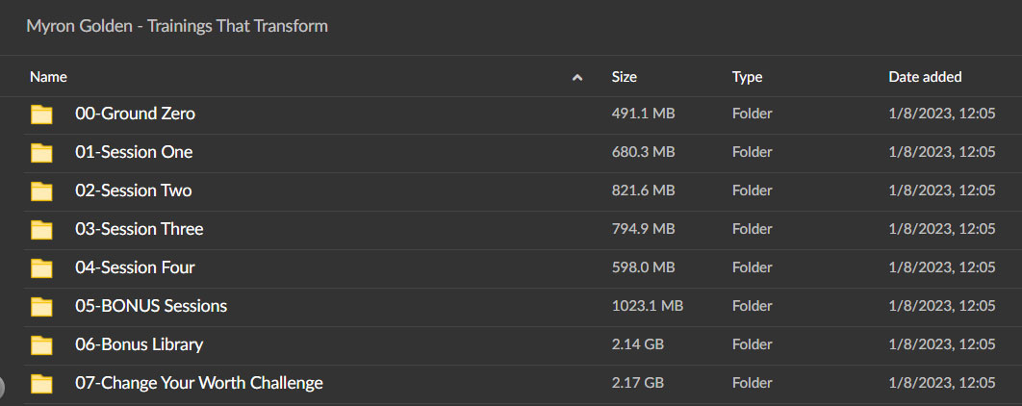Screen dimensions: 1022x406
Task: Sort the list by Size column
Action: tap(624, 77)
